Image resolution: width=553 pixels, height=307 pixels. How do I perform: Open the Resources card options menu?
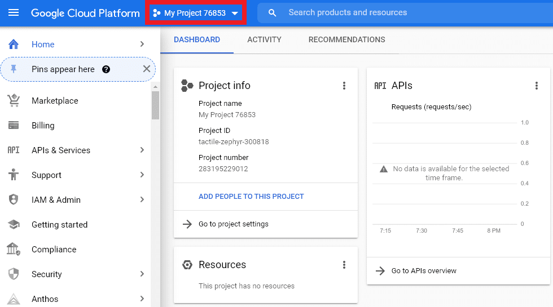[344, 265]
